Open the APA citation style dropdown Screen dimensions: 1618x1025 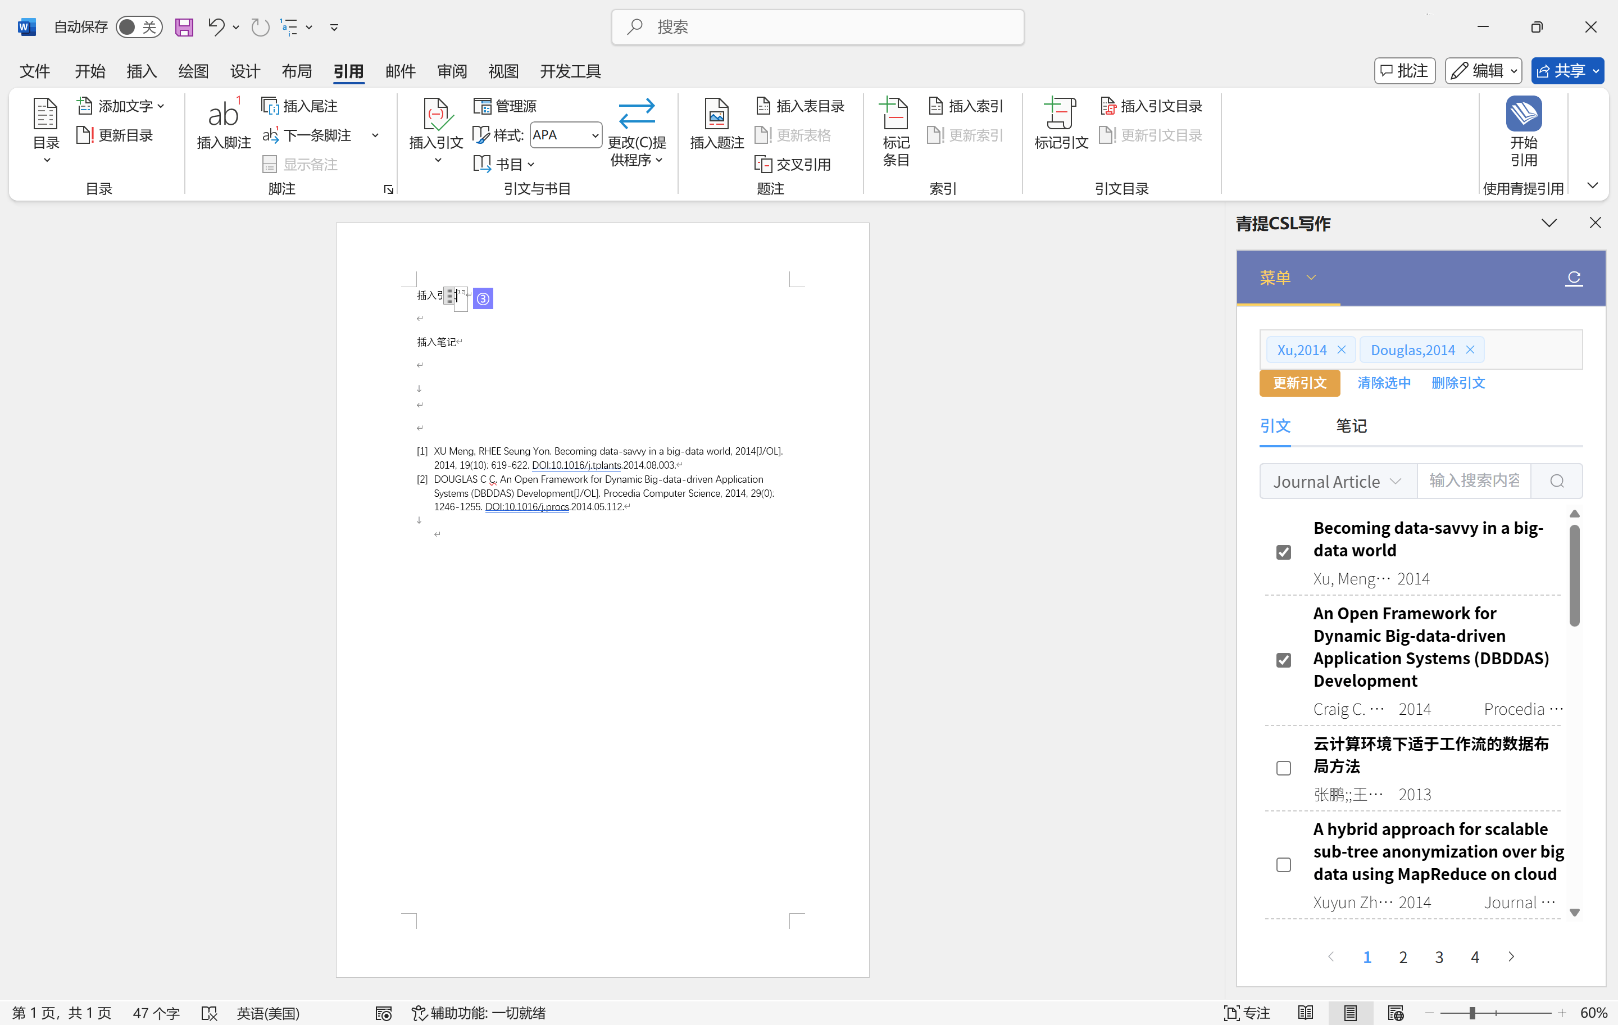click(x=594, y=135)
